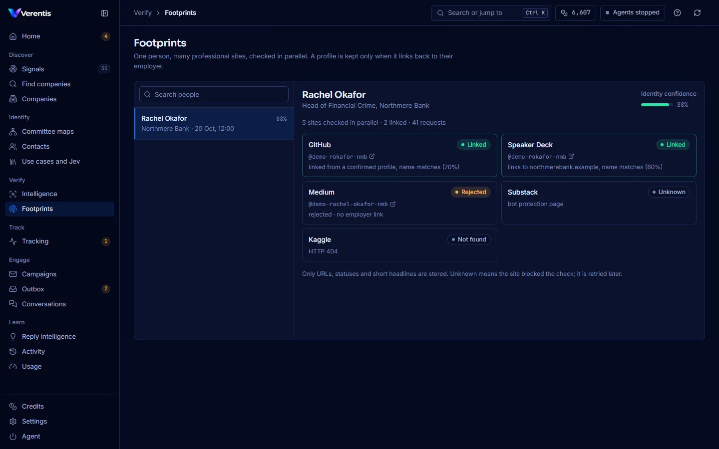
Task: Select Footprints in the sidebar
Action: (59, 209)
